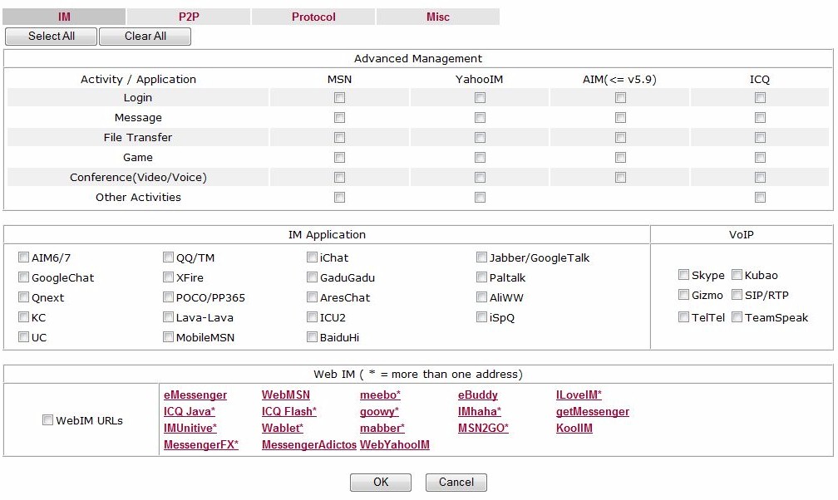
Task: Enable the GoogleChat checkbox
Action: [23, 277]
